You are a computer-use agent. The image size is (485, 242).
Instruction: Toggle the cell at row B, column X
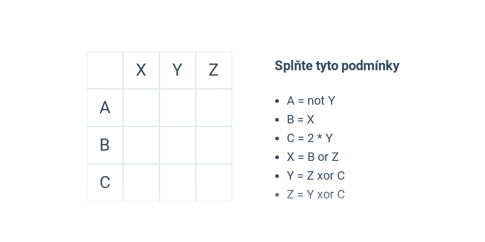tap(141, 145)
